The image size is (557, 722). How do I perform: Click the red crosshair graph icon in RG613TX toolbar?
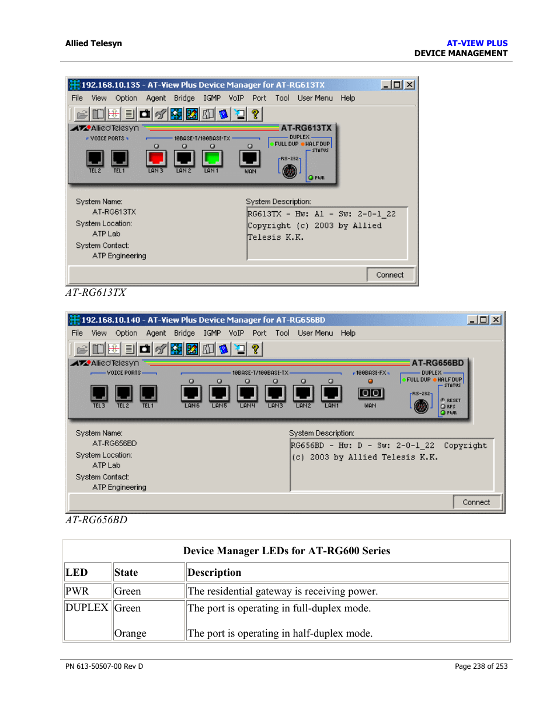coord(114,114)
